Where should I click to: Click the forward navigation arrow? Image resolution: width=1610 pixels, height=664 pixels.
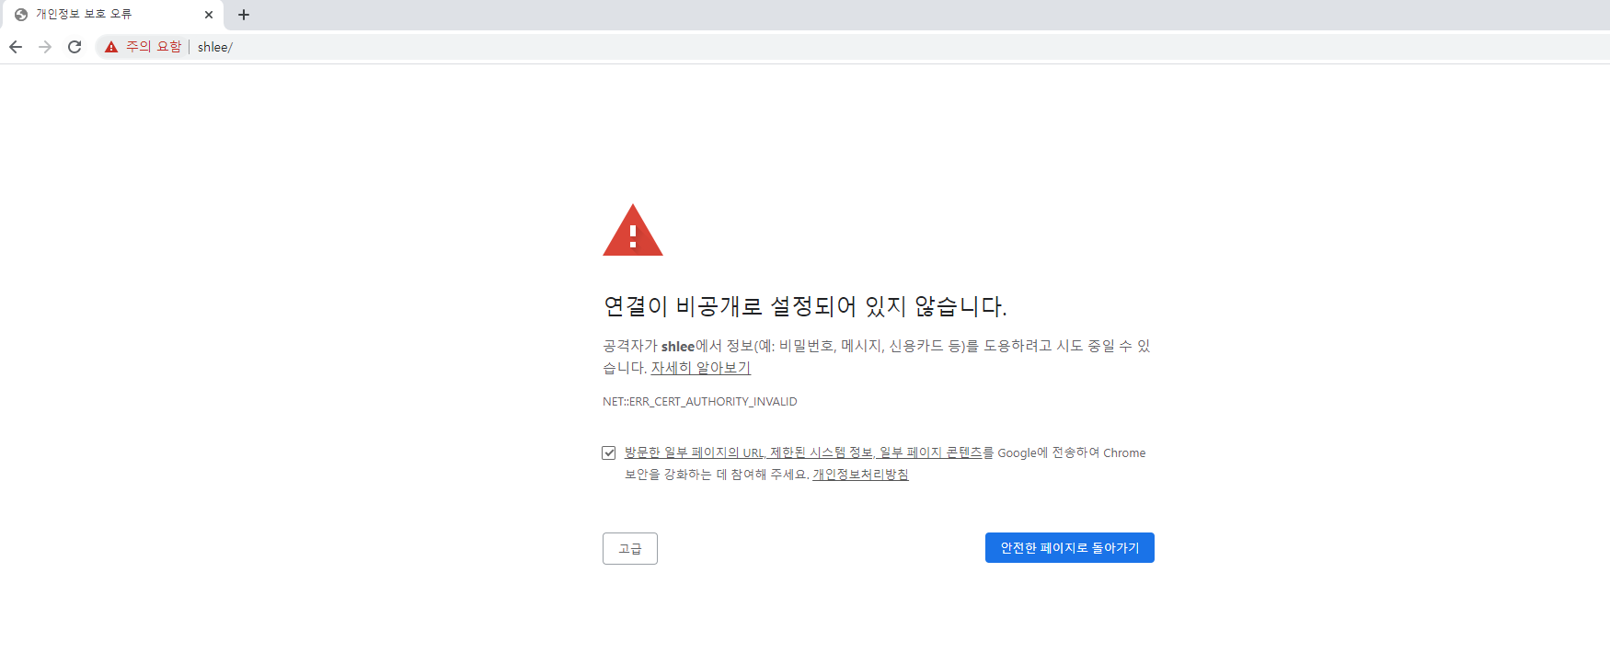pyautogui.click(x=45, y=47)
